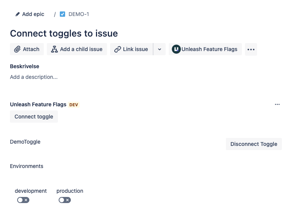Click the Unleash logo in the toolbar

tap(176, 49)
